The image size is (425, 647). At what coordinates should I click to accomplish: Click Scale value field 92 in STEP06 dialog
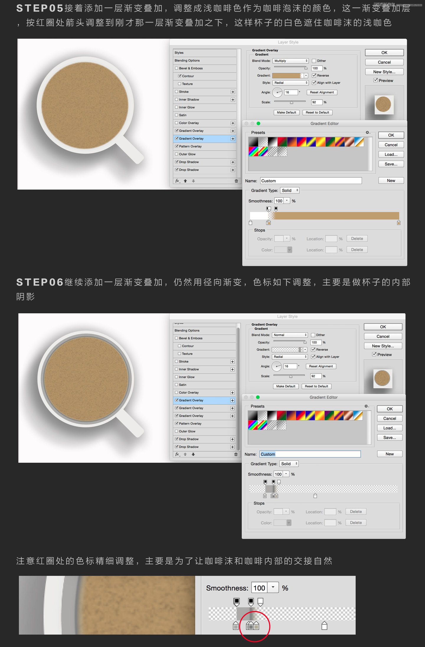(316, 376)
